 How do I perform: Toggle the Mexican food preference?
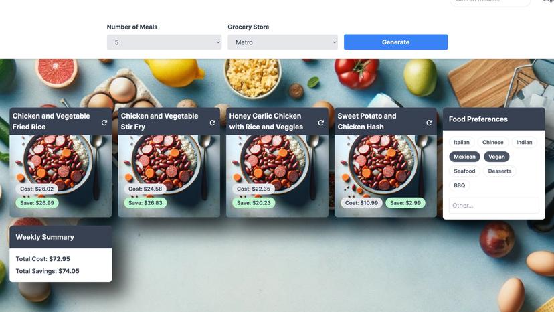464,157
